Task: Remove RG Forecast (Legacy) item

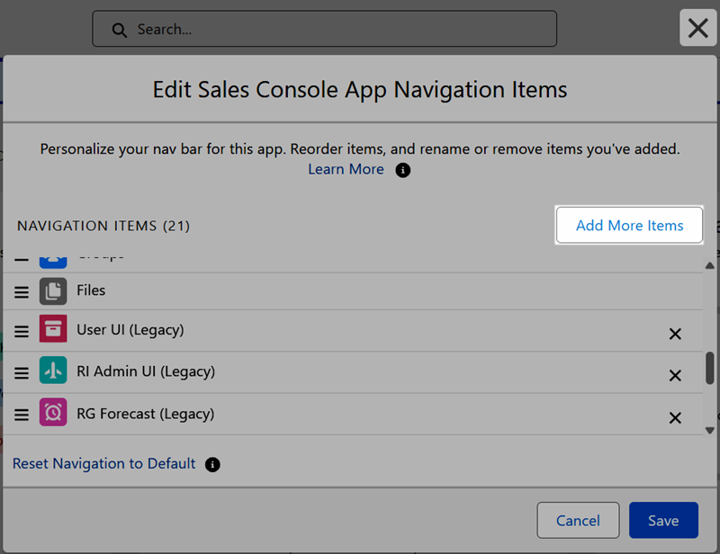Action: (675, 417)
